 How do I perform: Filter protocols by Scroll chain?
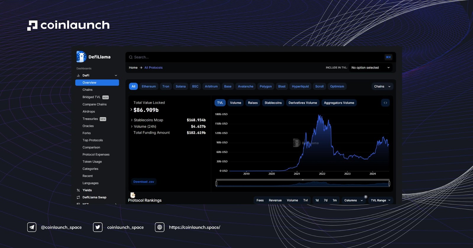point(319,87)
